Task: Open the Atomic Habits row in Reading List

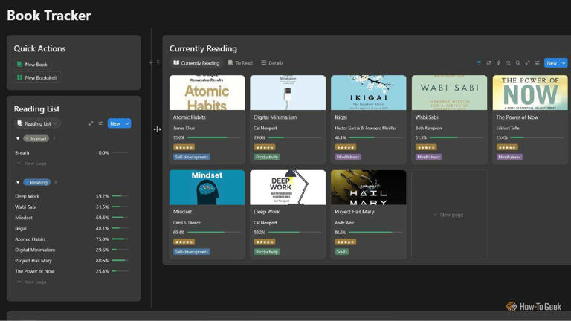Action: pyautogui.click(x=72, y=239)
